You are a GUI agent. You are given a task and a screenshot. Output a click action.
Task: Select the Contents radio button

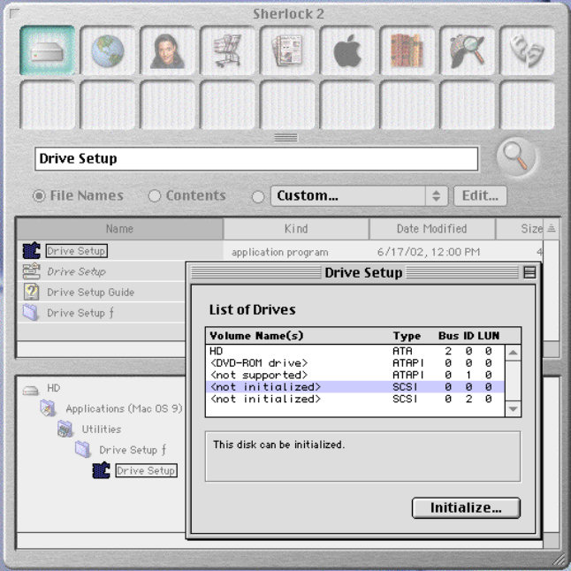(x=155, y=196)
